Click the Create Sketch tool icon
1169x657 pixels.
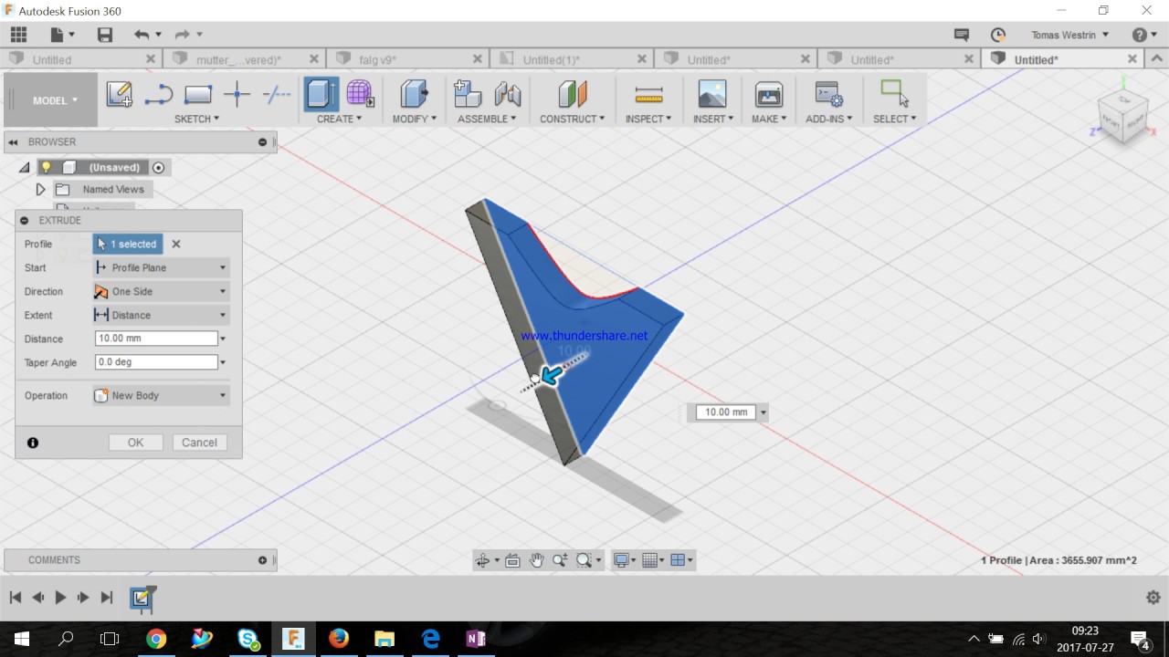pos(119,94)
